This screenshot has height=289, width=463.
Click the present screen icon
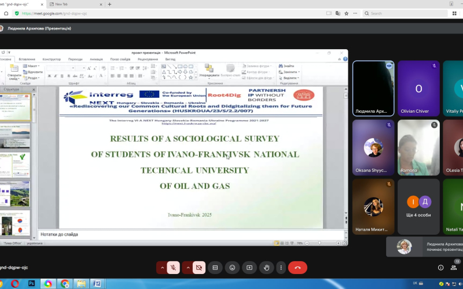pos(249,268)
